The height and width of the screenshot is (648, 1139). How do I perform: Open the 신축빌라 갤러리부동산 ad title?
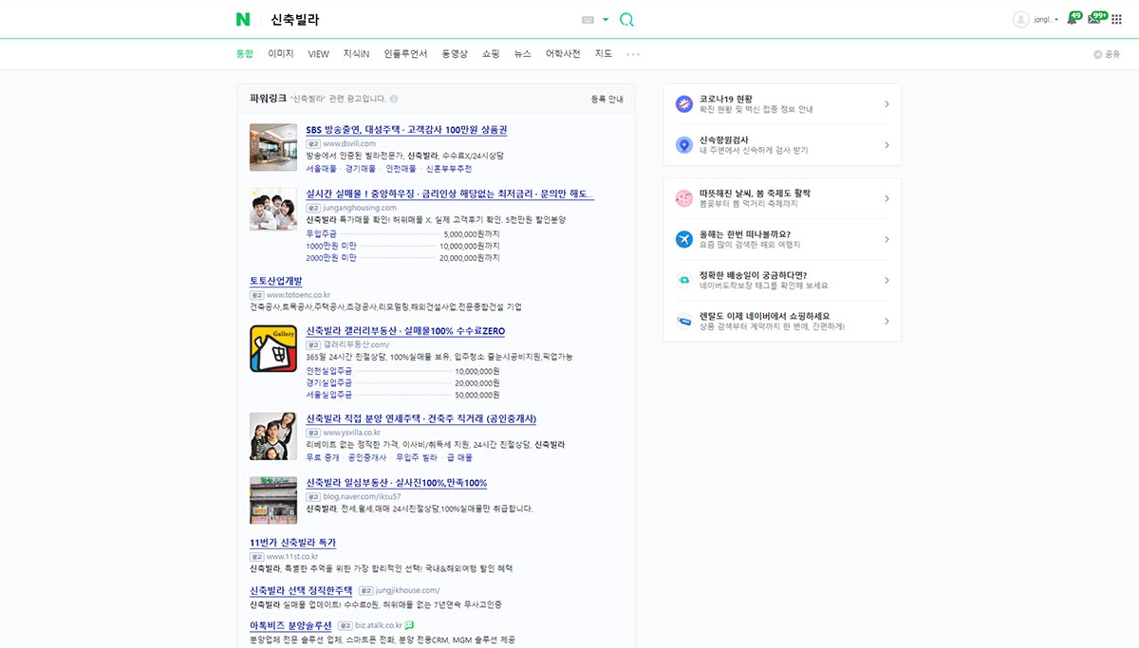[405, 331]
